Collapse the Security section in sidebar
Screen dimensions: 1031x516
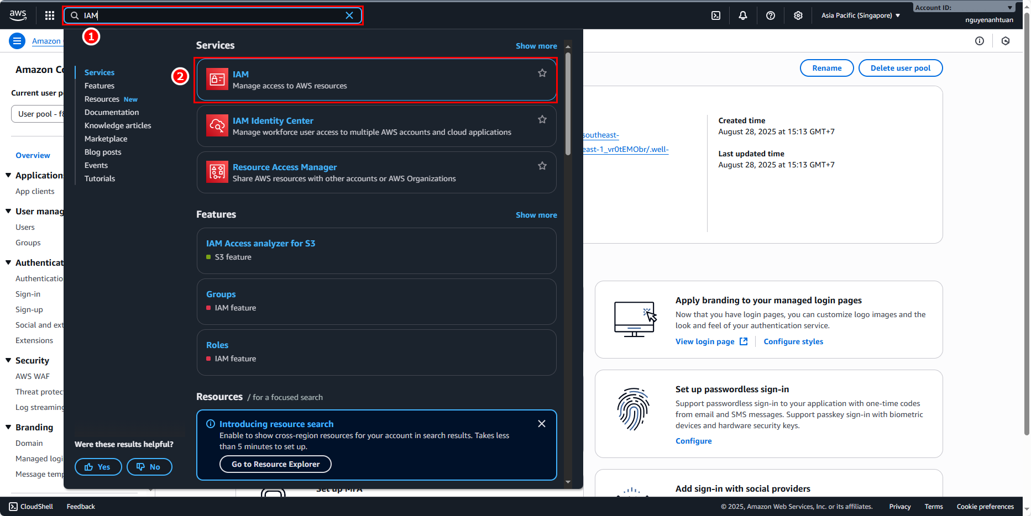pyautogui.click(x=8, y=360)
